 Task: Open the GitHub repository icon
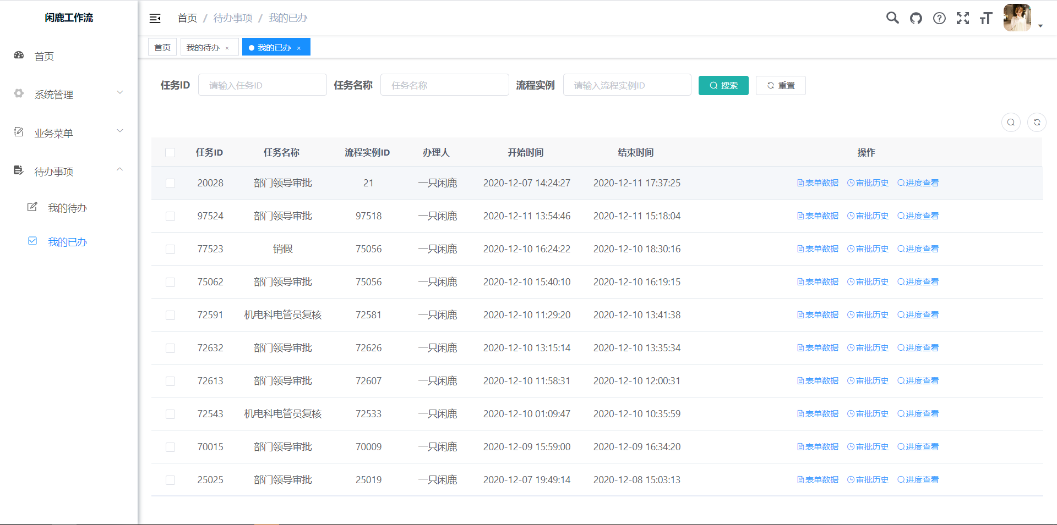tap(916, 18)
